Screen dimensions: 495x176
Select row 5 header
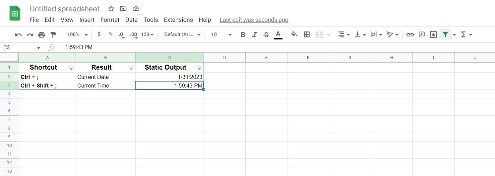tap(9, 102)
